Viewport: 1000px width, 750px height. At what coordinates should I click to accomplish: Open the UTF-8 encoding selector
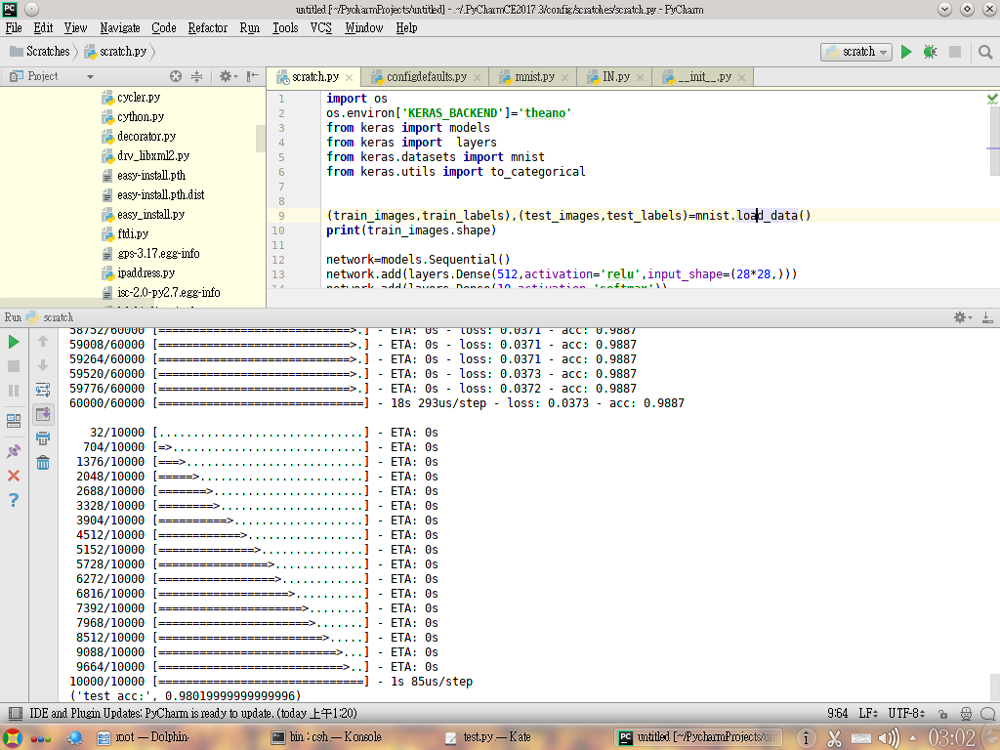click(x=907, y=714)
